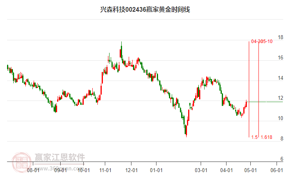Image resolution: width=284 pixels, height=176 pixels.
Task: Select the 12-01 date axis label
Action: [x=131, y=170]
